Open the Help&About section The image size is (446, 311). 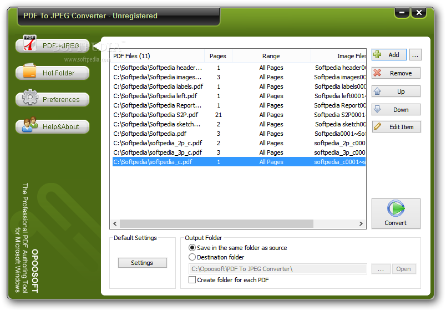pyautogui.click(x=53, y=126)
